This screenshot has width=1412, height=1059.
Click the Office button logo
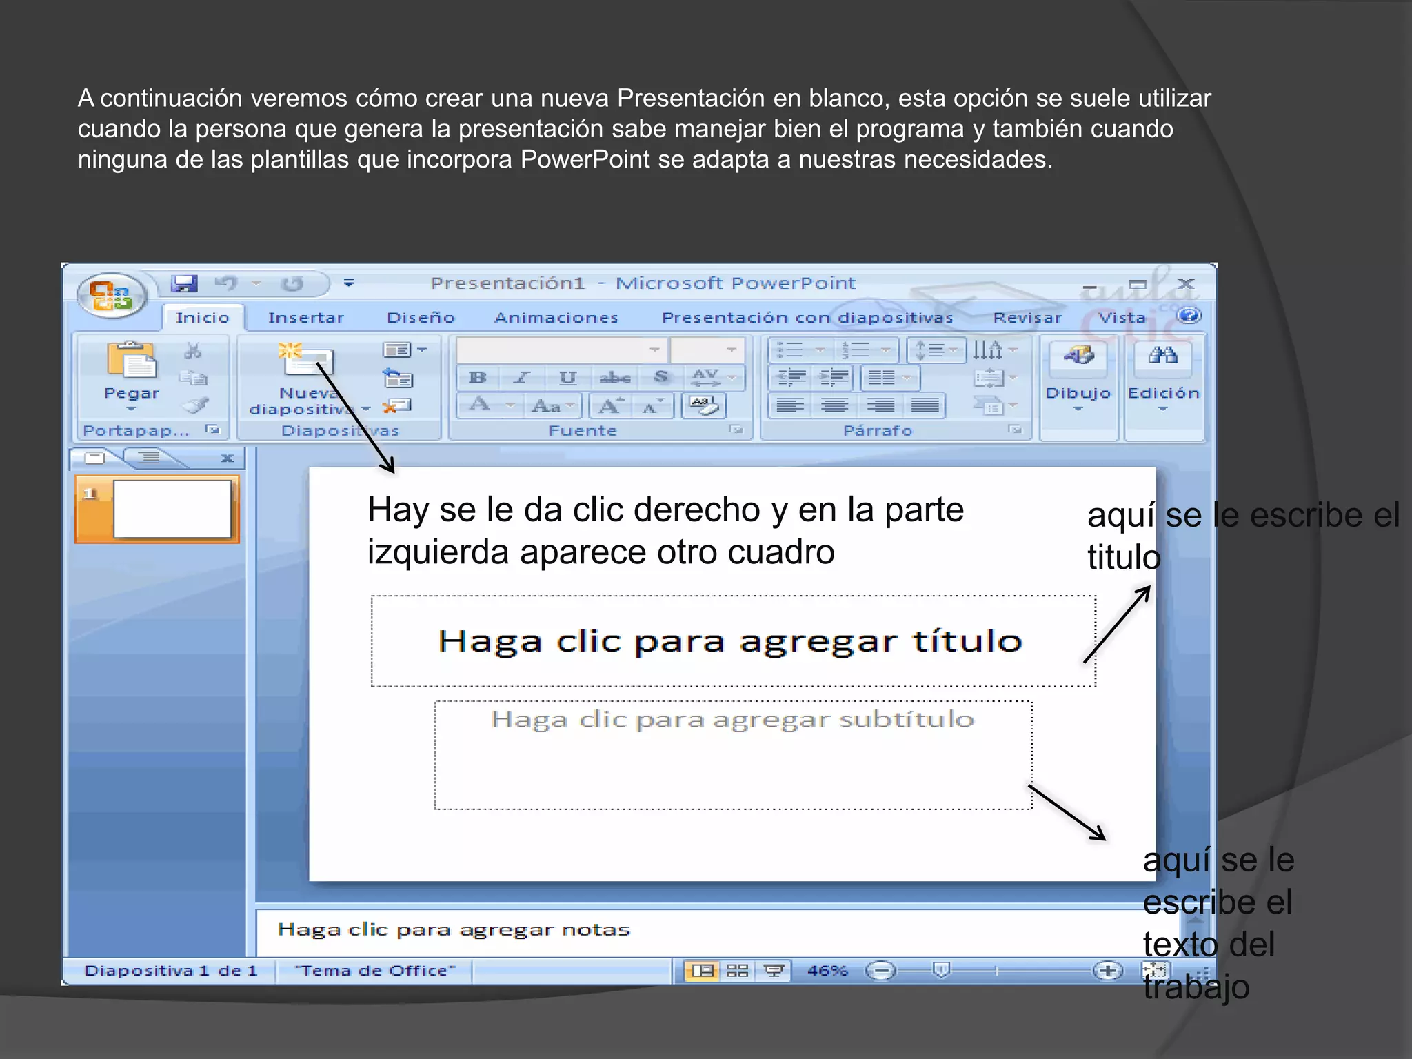(x=110, y=296)
